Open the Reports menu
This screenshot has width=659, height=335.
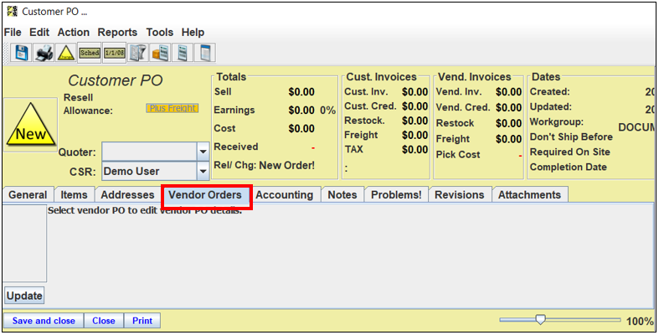tap(118, 33)
